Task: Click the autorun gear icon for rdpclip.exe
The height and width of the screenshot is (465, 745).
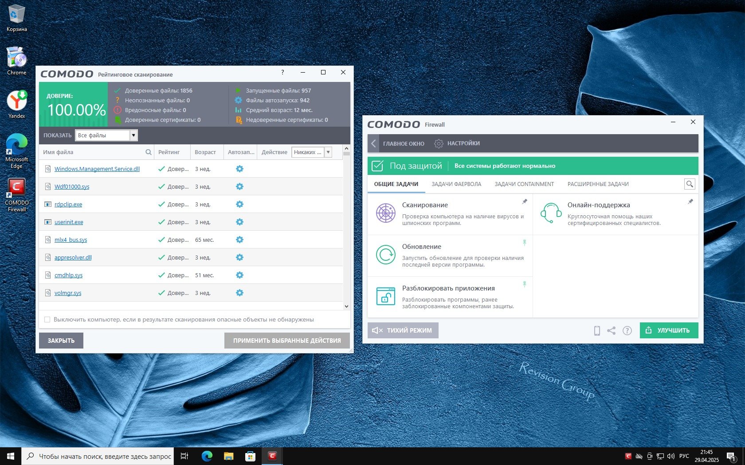Action: pos(239,204)
